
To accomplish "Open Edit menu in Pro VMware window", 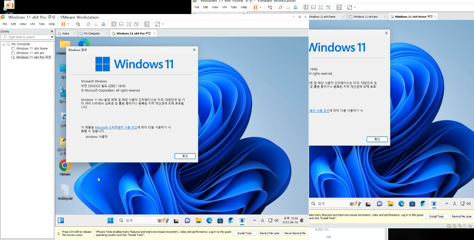I will (x=13, y=24).
